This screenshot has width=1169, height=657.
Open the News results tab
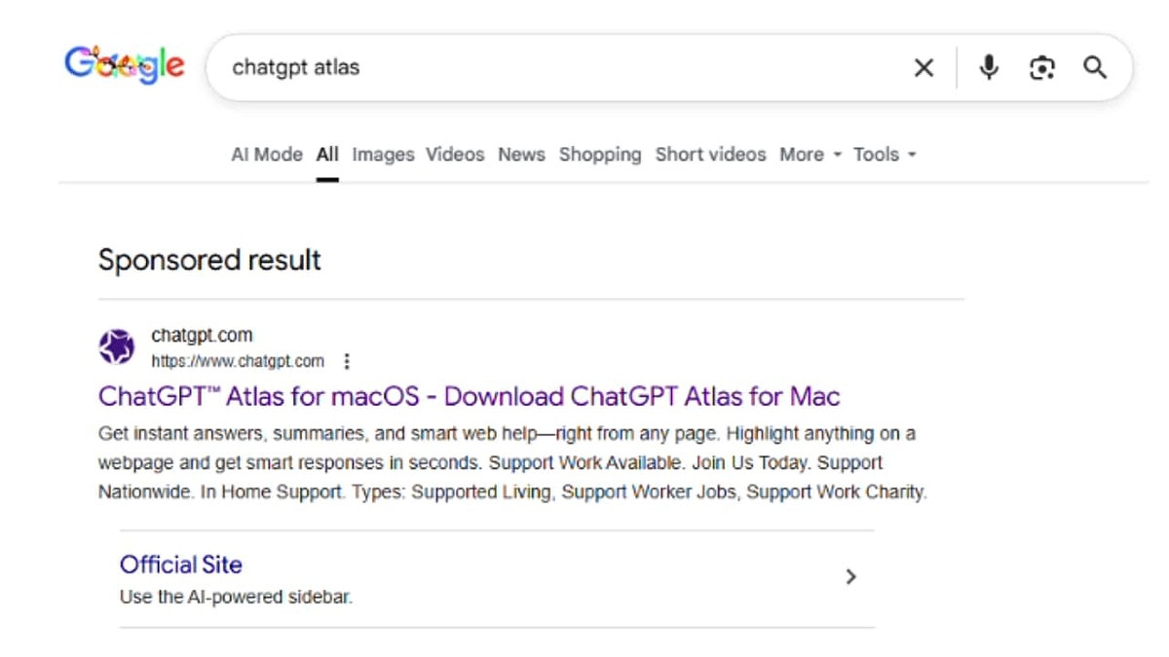tap(521, 154)
